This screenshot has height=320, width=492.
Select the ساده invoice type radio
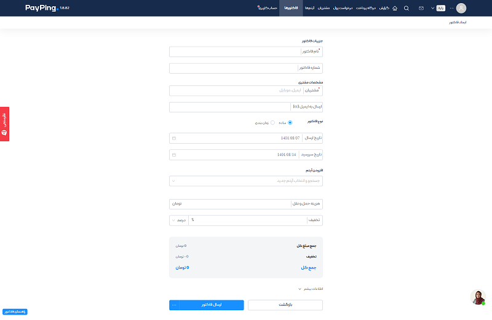290,123
